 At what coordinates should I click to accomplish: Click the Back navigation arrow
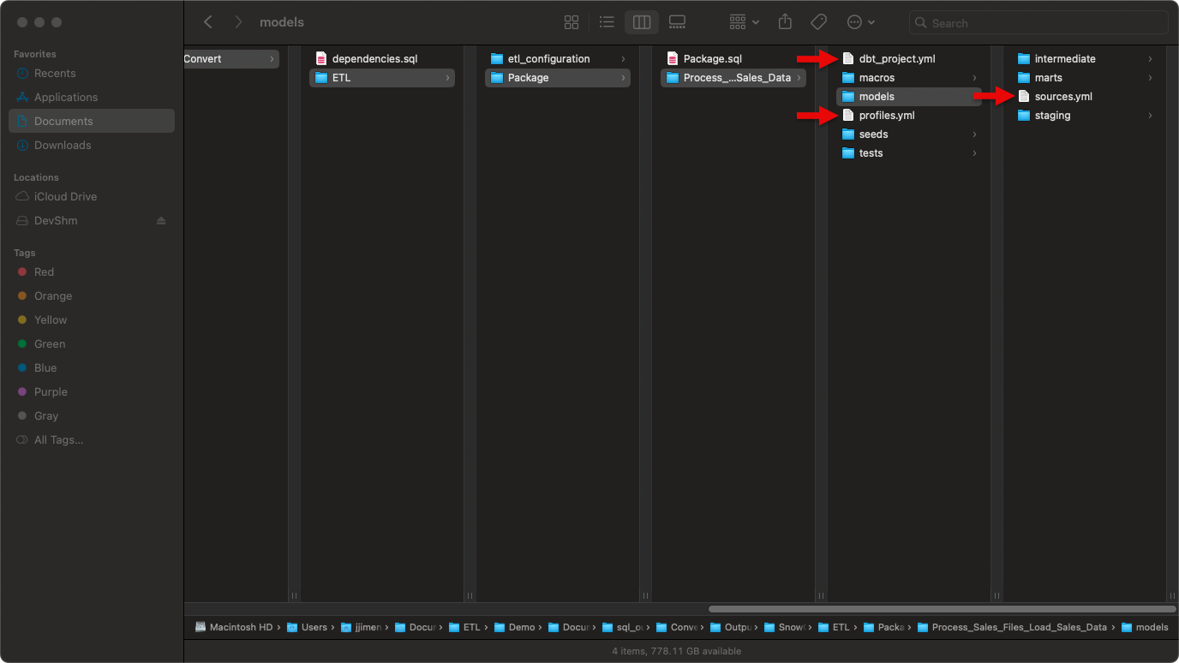208,21
